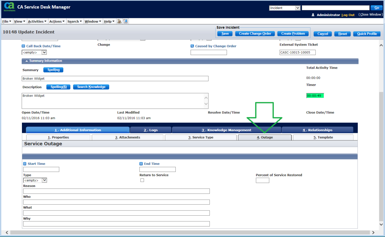Image resolution: width=385 pixels, height=237 pixels.
Task: Click Create Problem button
Action: tap(293, 34)
